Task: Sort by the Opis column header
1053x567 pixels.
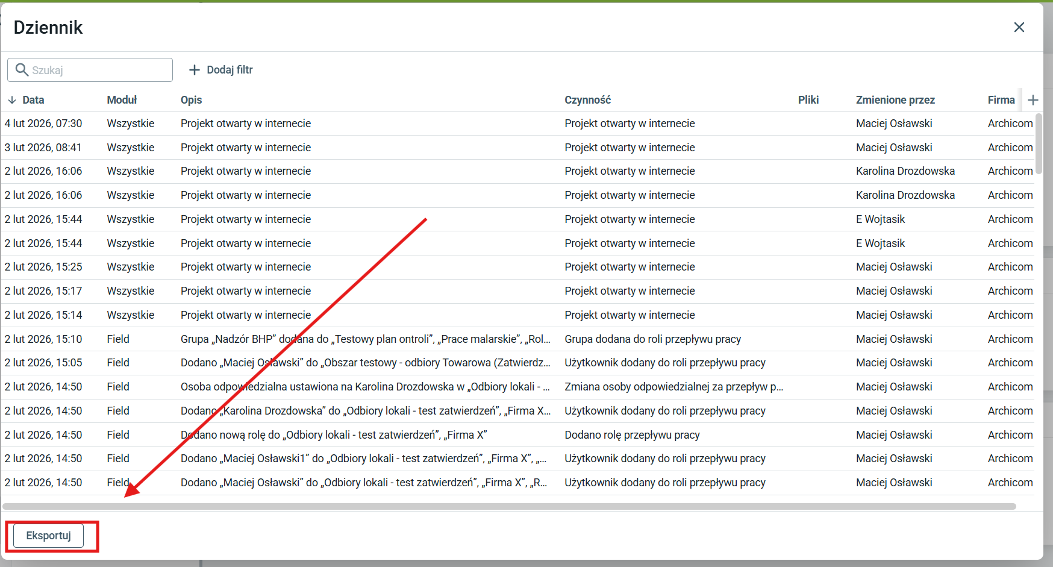Action: 191,100
